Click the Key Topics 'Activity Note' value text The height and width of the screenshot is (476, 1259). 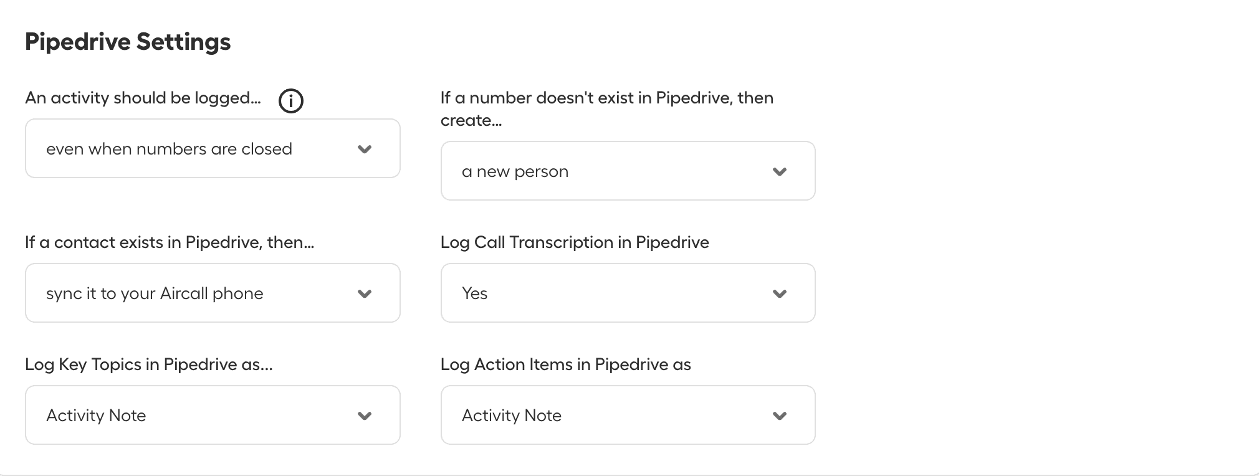click(97, 415)
